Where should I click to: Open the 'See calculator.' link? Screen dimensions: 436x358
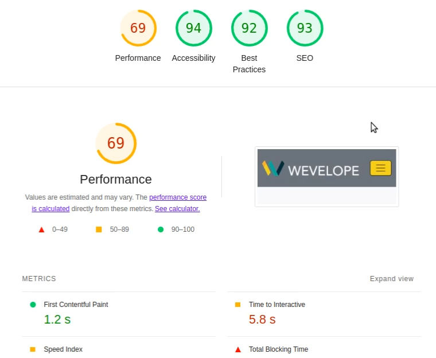coord(177,209)
